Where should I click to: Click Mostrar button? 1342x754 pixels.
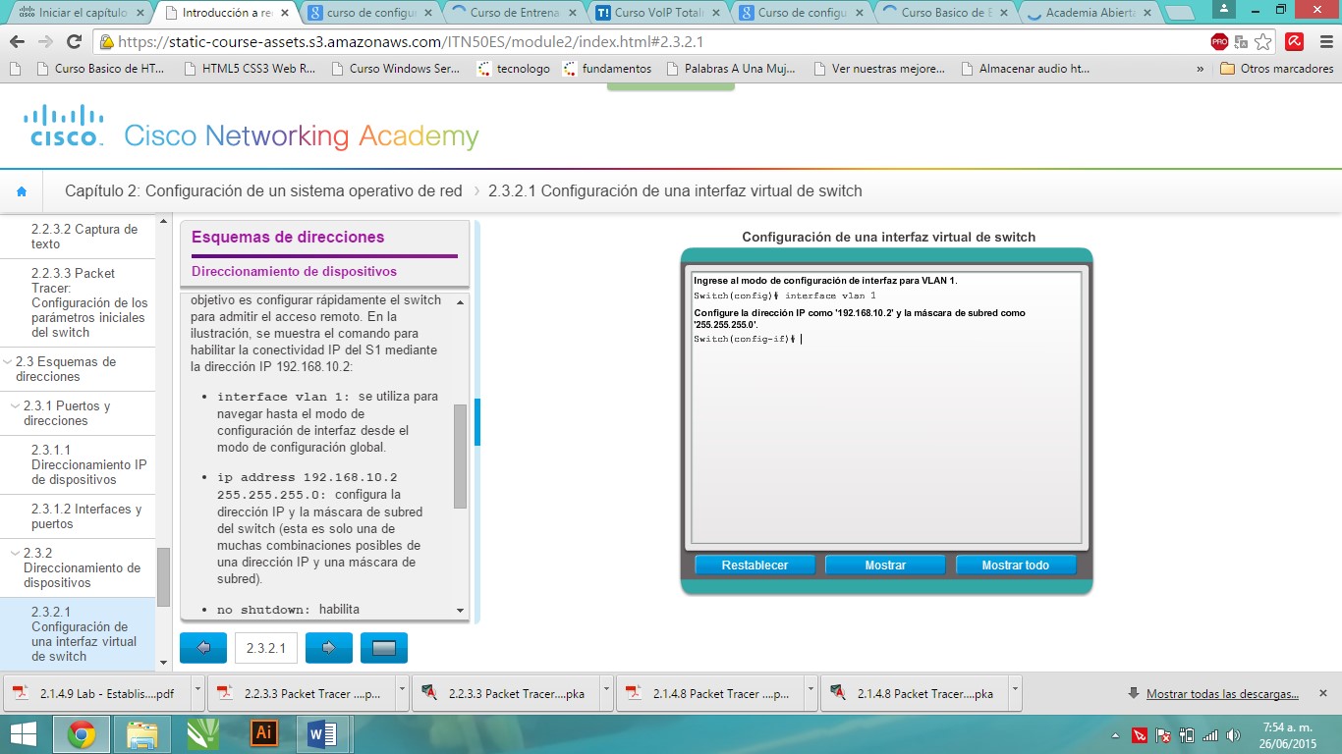[x=885, y=565]
